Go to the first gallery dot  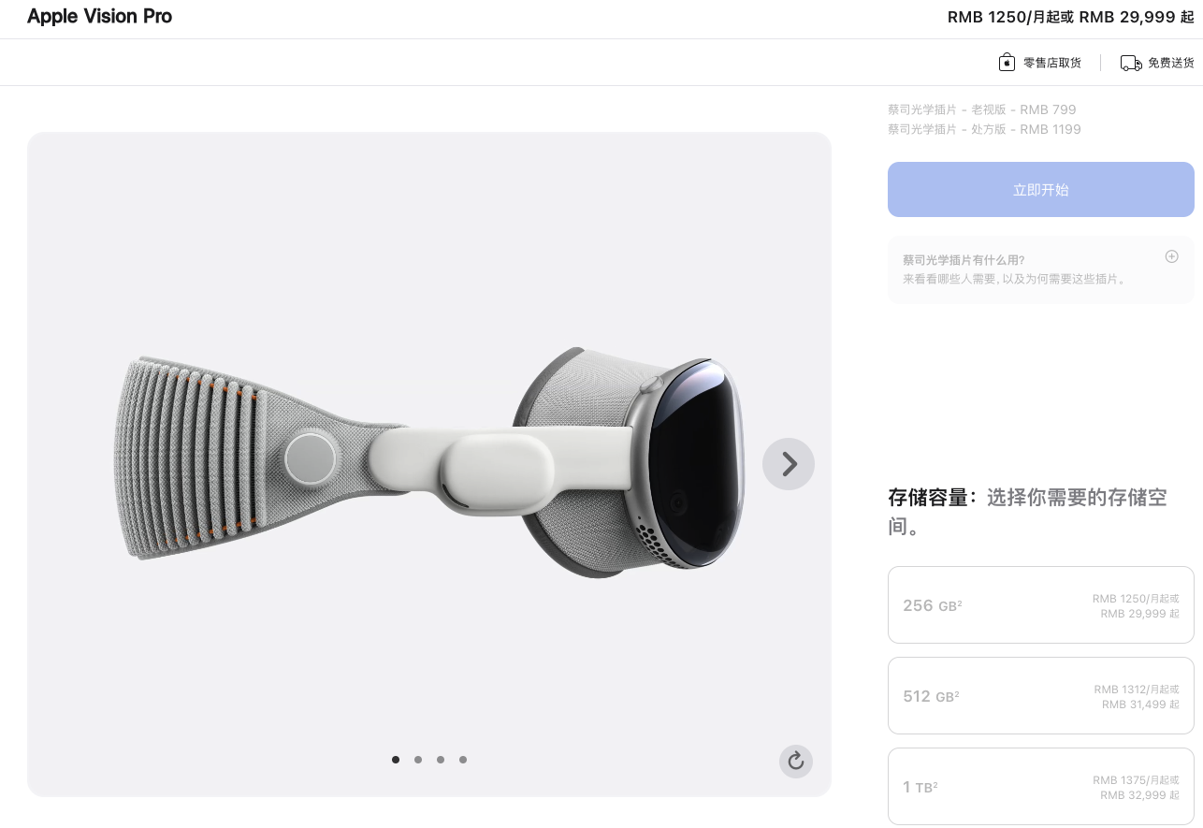[396, 760]
